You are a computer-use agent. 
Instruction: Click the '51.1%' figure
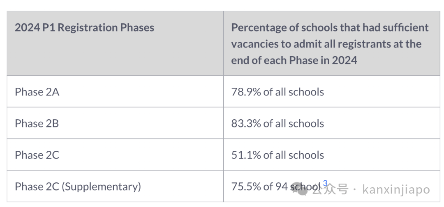[x=246, y=155]
